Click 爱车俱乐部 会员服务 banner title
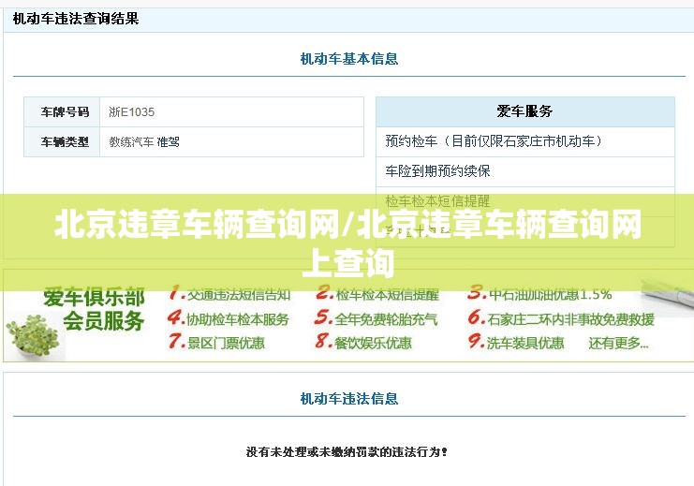The image size is (694, 486). [x=94, y=308]
